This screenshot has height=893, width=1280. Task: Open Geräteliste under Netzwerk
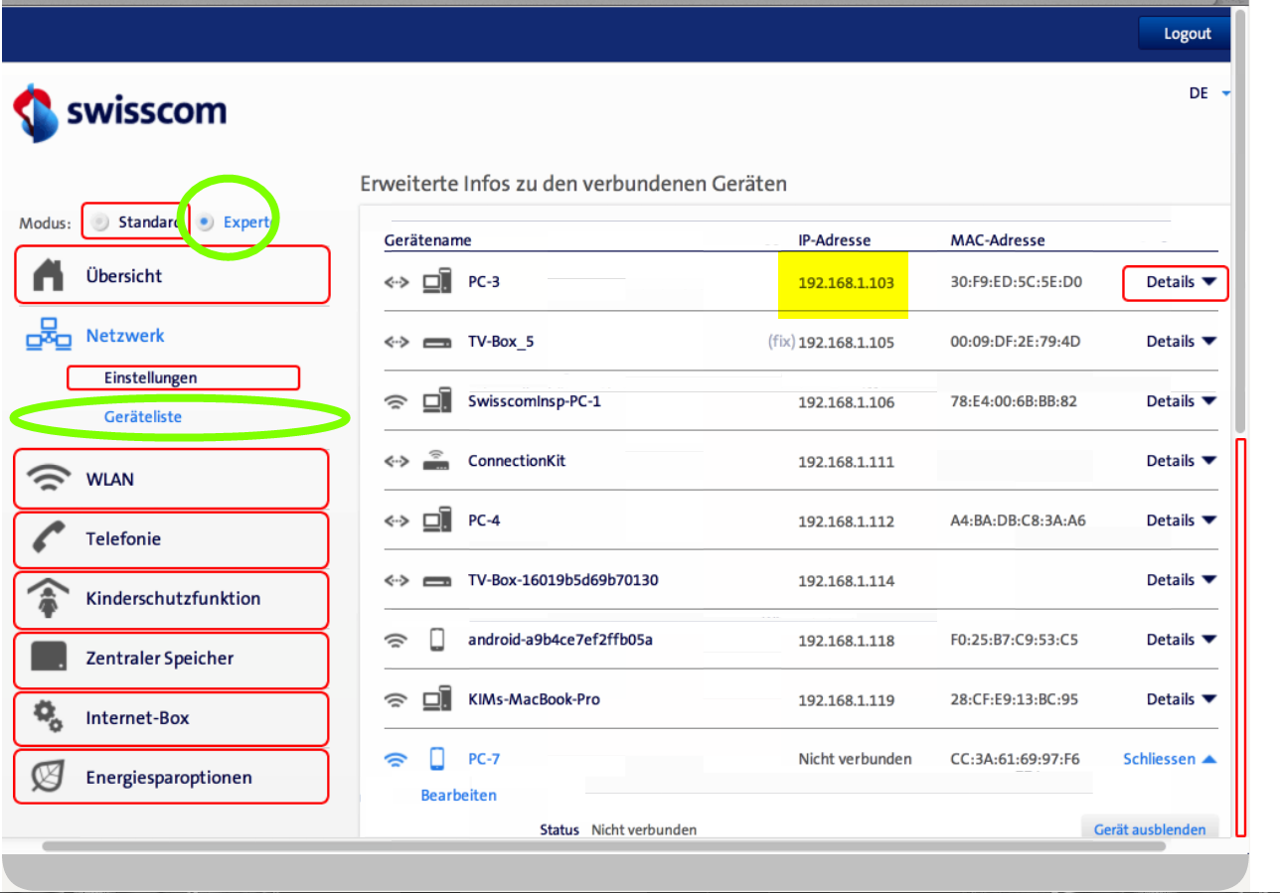tap(143, 417)
